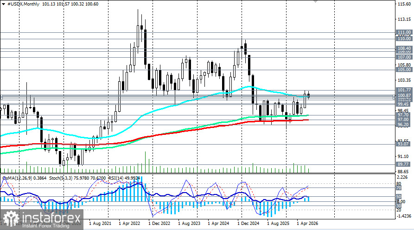Click the 111.00 level price tag
Viewport: 414px width, 230px height.
click(404, 32)
